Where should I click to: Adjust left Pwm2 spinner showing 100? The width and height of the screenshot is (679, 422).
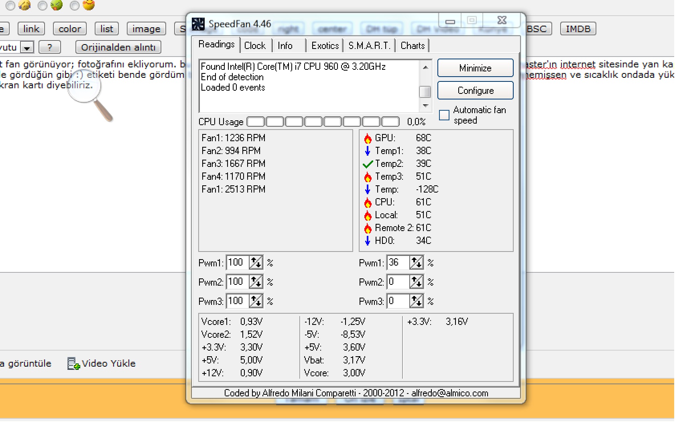pyautogui.click(x=256, y=282)
